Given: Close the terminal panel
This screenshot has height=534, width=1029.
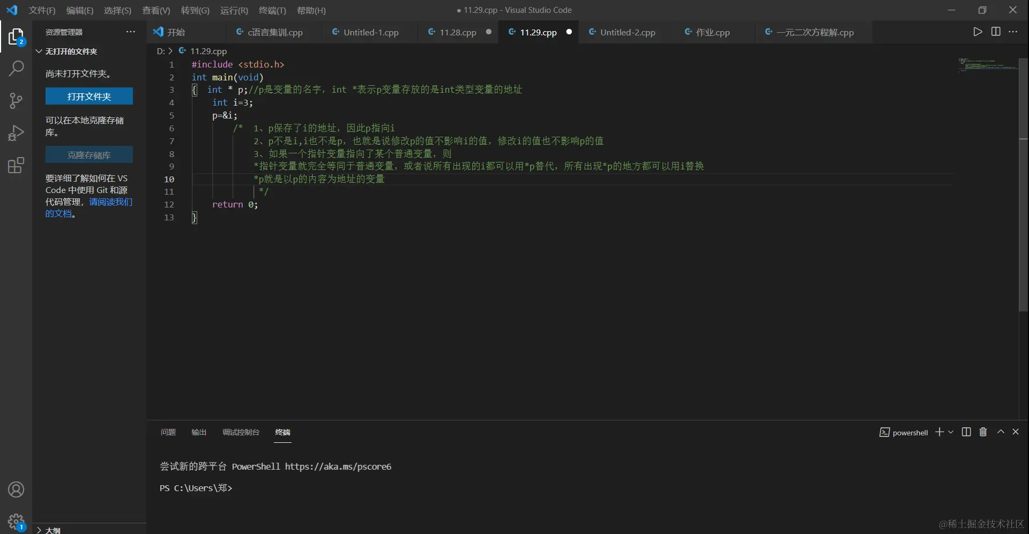Looking at the screenshot, I should coord(1016,432).
